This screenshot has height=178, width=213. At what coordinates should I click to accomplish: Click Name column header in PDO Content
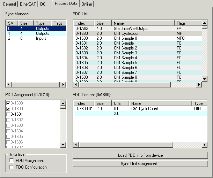point(160,103)
